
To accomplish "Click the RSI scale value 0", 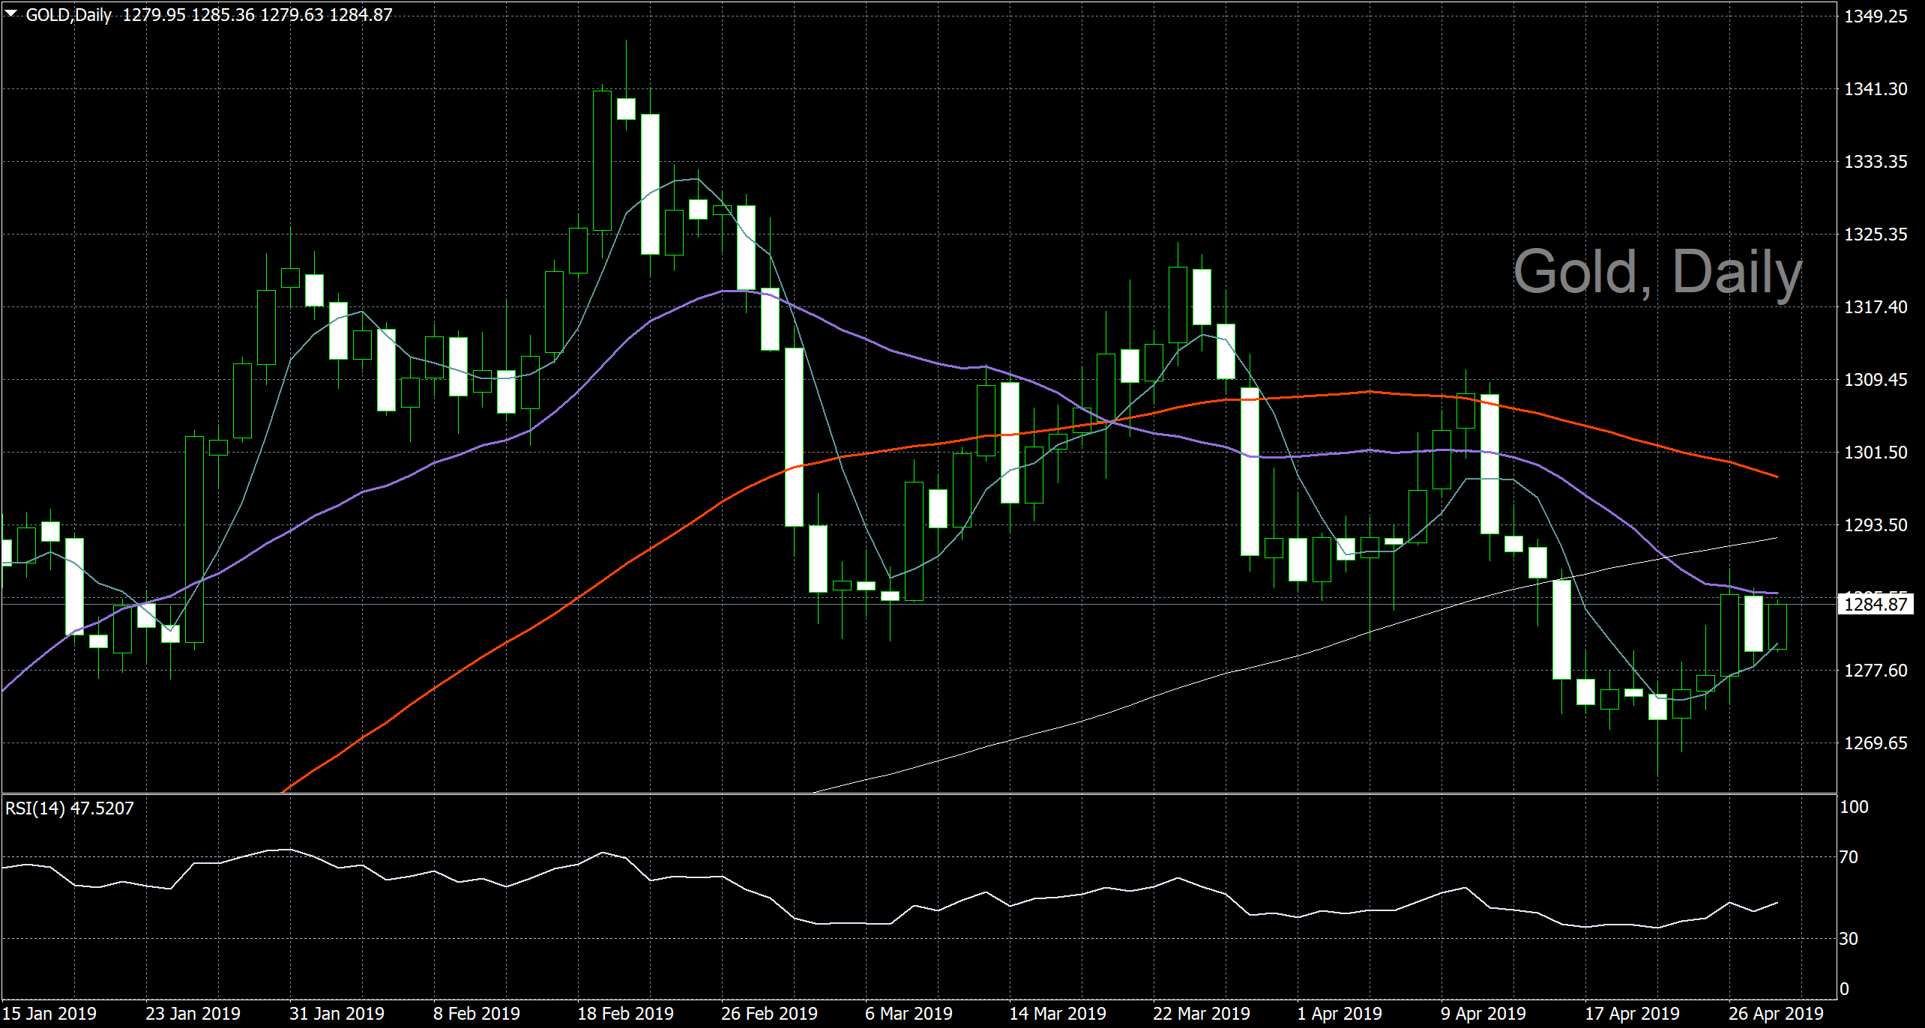I will [x=1845, y=989].
